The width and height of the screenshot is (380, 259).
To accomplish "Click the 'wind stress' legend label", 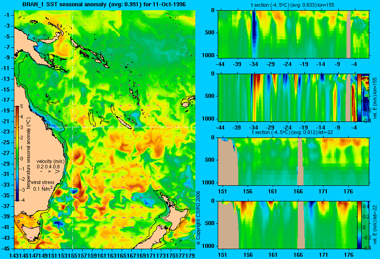I will [42, 182].
